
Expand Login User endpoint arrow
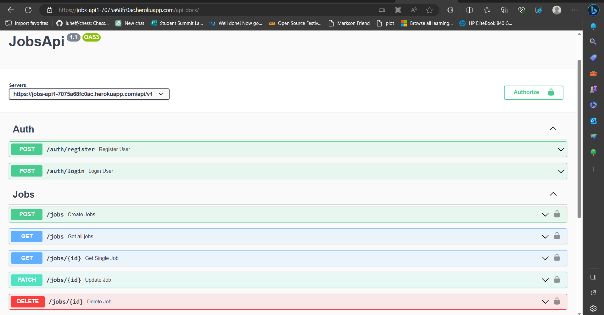[561, 171]
